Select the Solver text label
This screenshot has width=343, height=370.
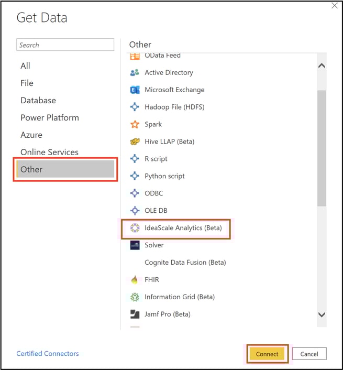[x=154, y=245]
